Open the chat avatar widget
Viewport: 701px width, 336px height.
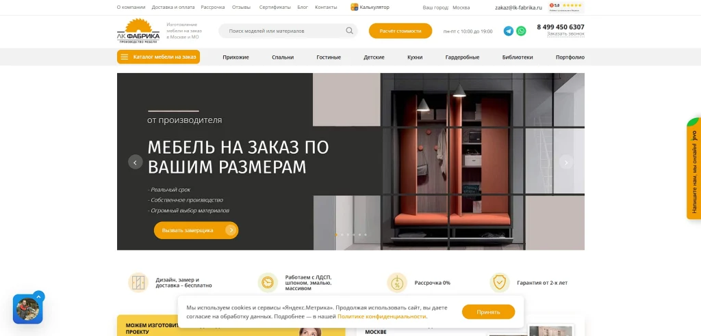pos(27,309)
